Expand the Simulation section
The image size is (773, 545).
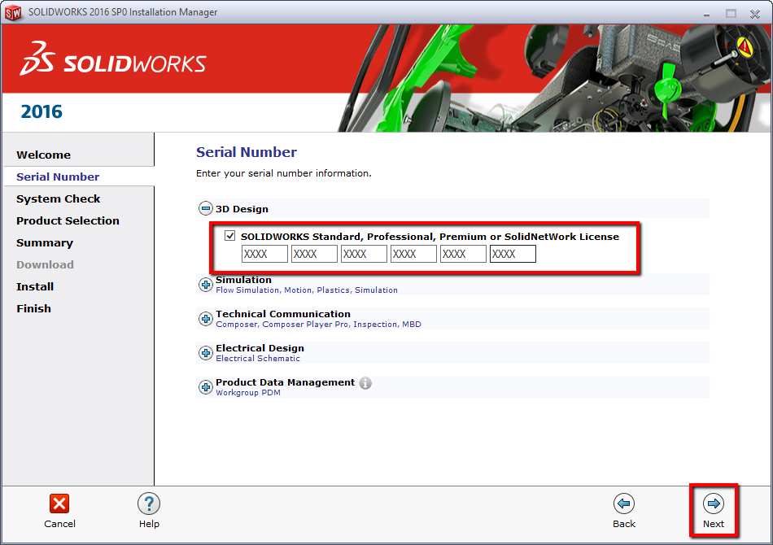tap(206, 285)
